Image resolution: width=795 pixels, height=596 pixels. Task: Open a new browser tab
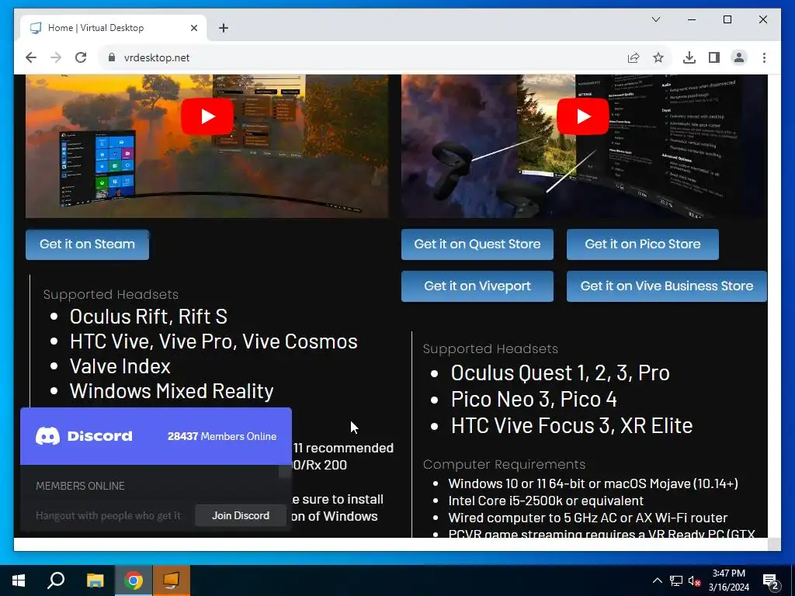(224, 28)
